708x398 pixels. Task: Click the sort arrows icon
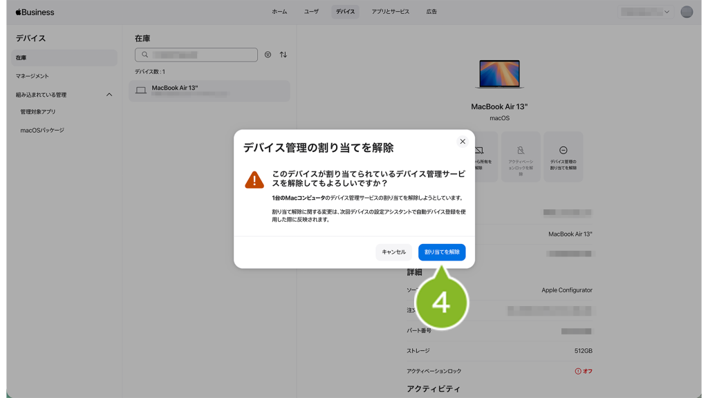tap(283, 55)
